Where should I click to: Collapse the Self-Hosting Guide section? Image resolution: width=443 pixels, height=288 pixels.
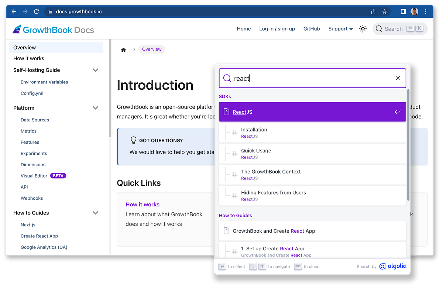click(96, 70)
